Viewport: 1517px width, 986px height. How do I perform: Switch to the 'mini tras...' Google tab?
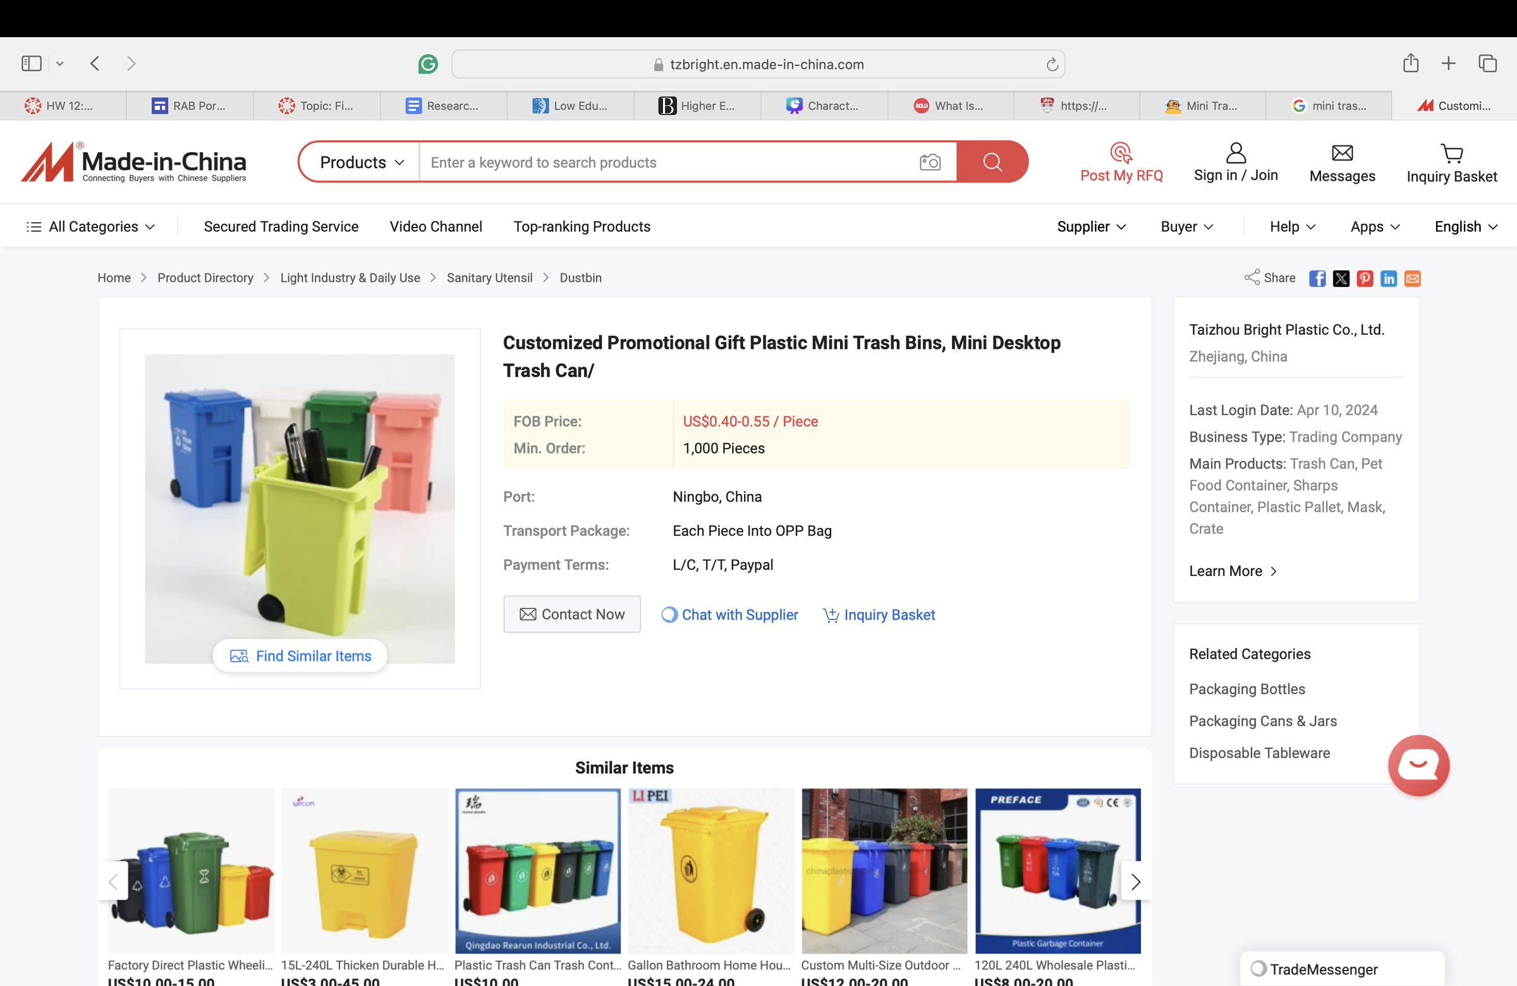tap(1329, 105)
